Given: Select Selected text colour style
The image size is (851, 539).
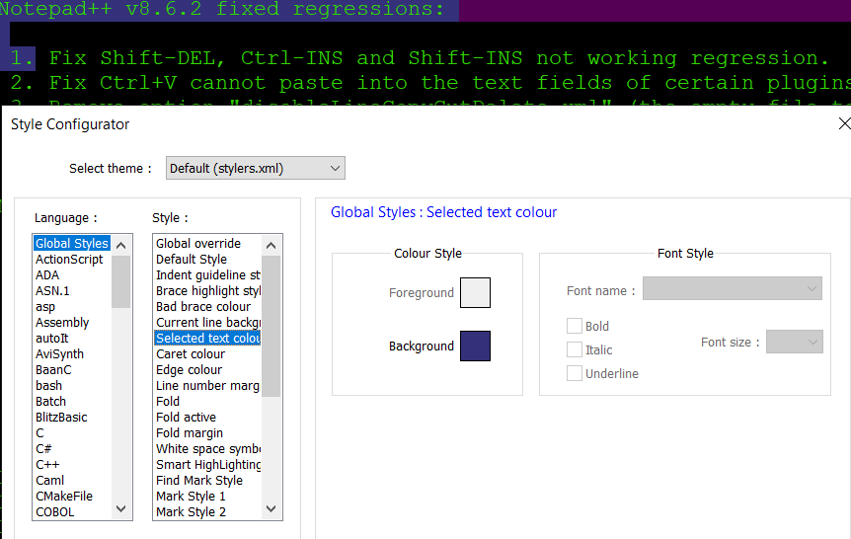Looking at the screenshot, I should coord(207,338).
